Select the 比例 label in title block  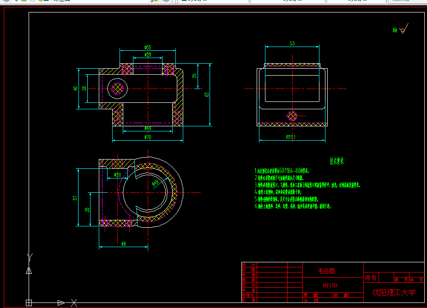(311, 300)
